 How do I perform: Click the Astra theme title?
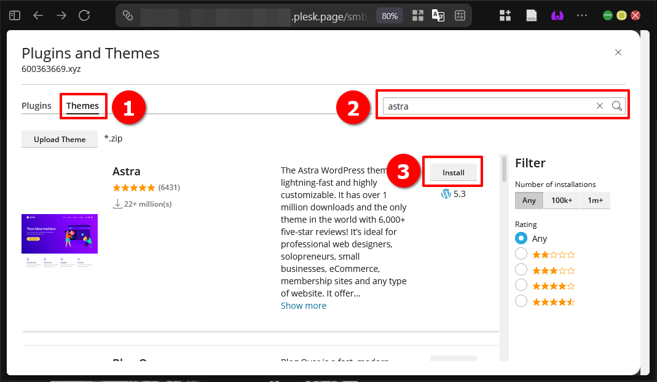(126, 172)
